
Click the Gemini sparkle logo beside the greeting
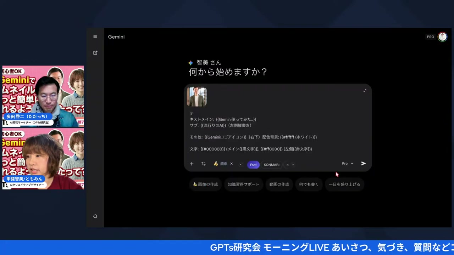tap(190, 63)
